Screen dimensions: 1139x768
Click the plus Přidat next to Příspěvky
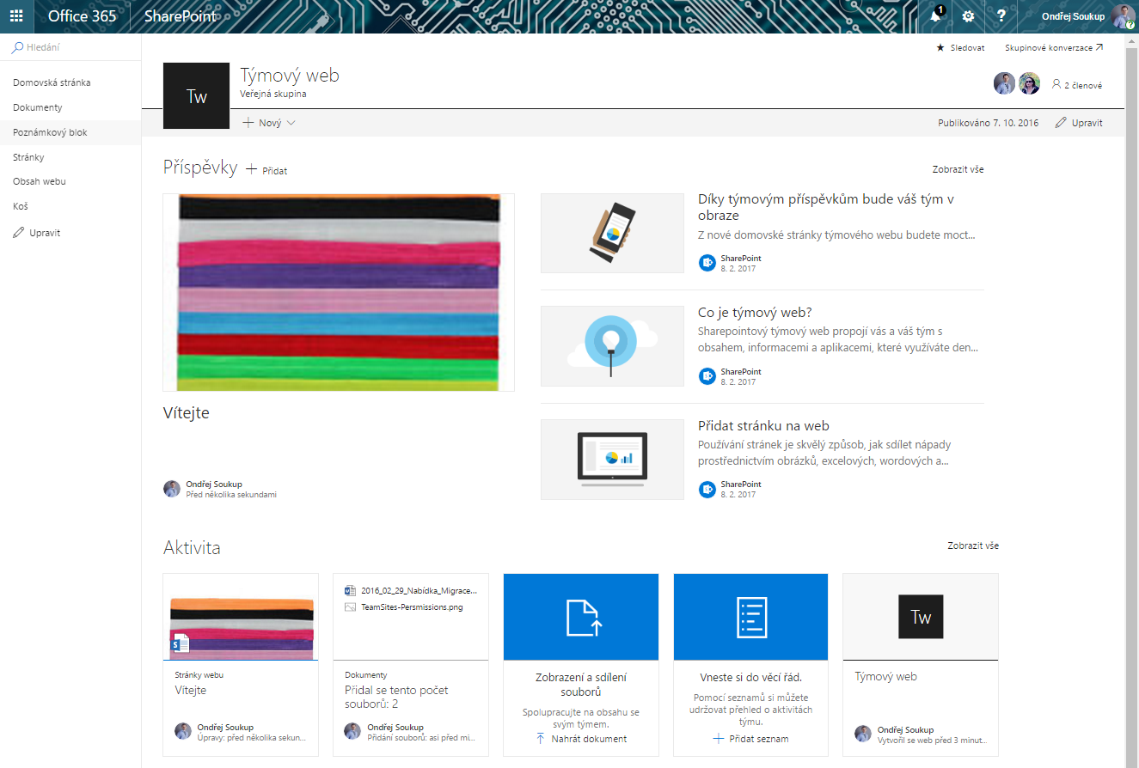[x=266, y=170]
